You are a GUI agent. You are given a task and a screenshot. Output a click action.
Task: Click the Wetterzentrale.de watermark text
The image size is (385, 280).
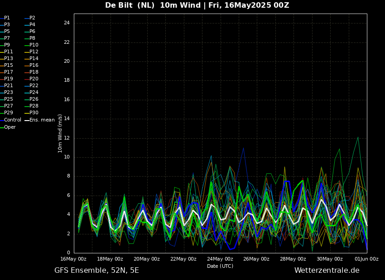(327, 271)
